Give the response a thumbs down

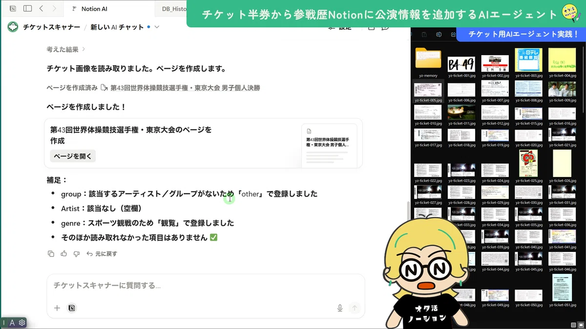coord(76,253)
